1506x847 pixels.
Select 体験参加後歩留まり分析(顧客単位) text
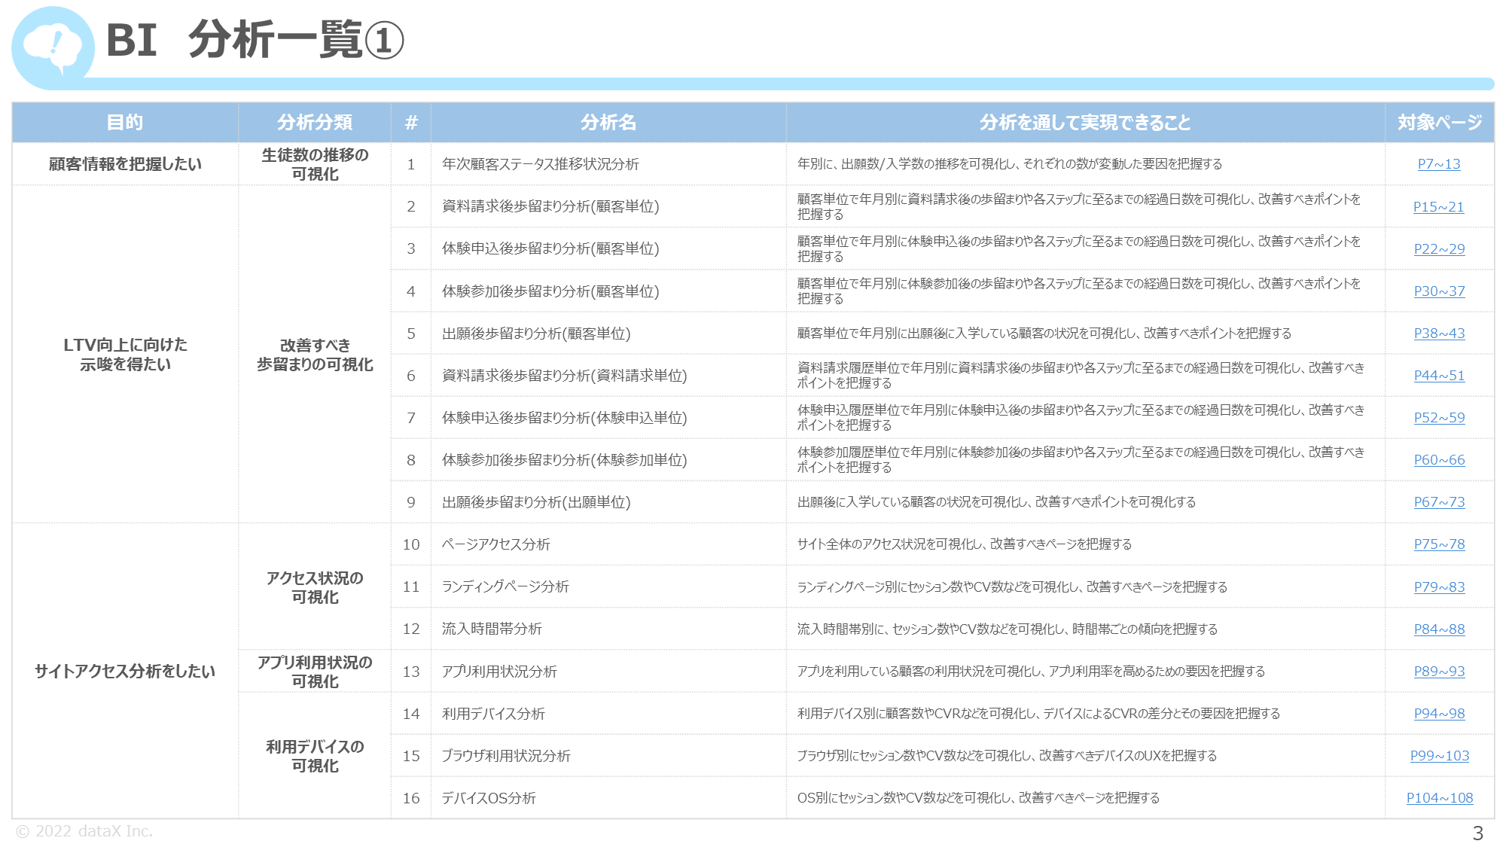click(550, 291)
